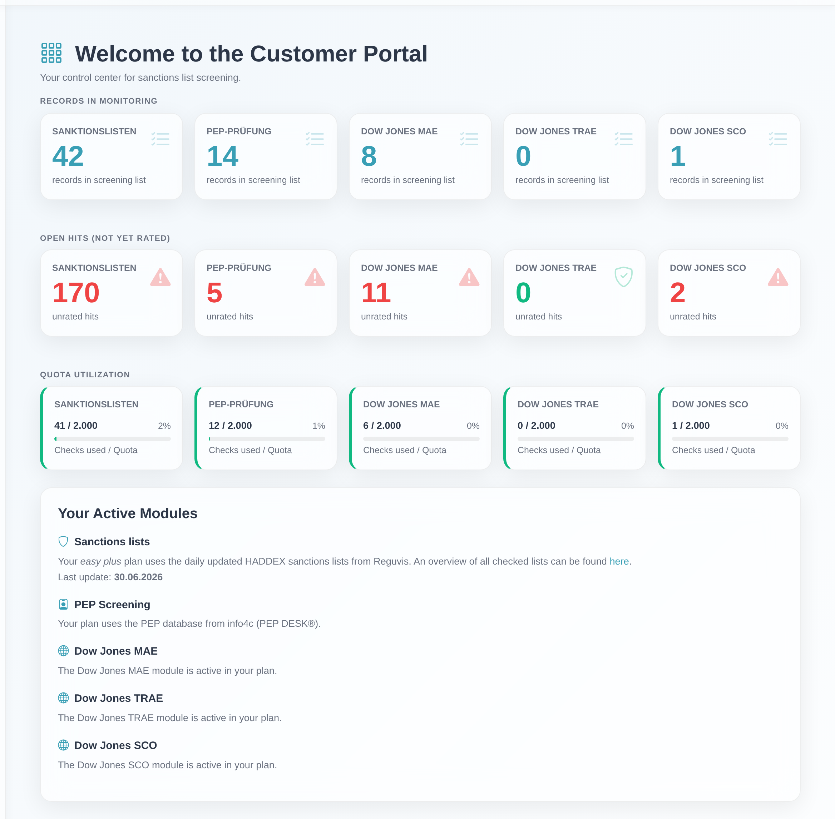Open the Sanktionslisten card with 170 unrated hits
This screenshot has height=819, width=835.
(x=112, y=293)
